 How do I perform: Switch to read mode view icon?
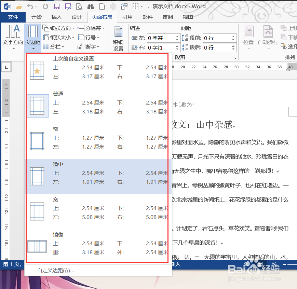(246, 264)
